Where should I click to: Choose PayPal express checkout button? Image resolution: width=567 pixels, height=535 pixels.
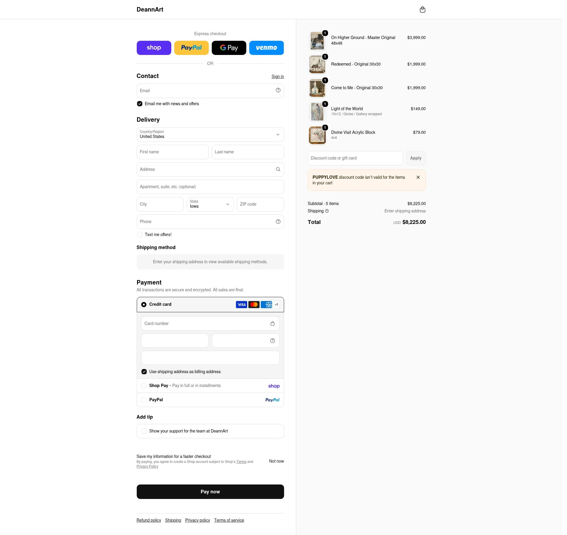(191, 48)
